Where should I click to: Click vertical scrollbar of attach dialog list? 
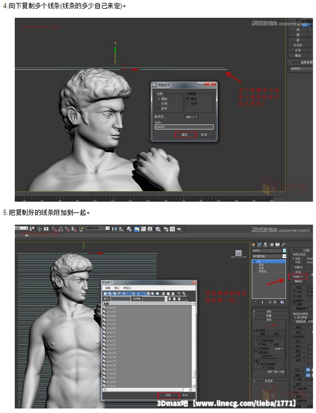pos(194,345)
